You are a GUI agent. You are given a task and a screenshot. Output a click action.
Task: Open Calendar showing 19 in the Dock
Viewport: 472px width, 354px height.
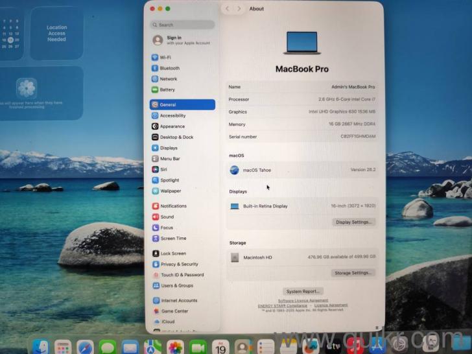[220, 347]
